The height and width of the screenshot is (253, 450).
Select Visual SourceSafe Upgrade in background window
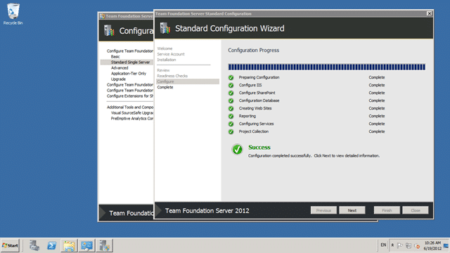click(x=132, y=113)
